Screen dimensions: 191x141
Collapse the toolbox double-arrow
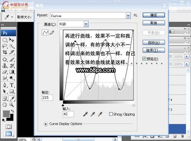[x=3, y=25]
